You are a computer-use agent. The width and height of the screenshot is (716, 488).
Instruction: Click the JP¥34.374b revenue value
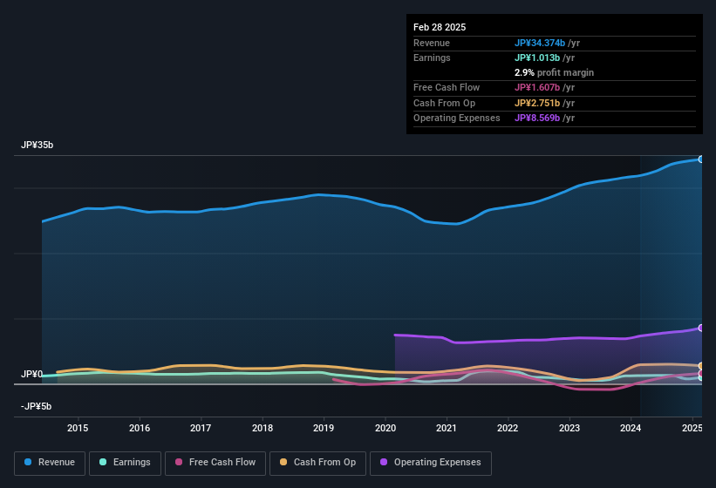[x=540, y=43]
